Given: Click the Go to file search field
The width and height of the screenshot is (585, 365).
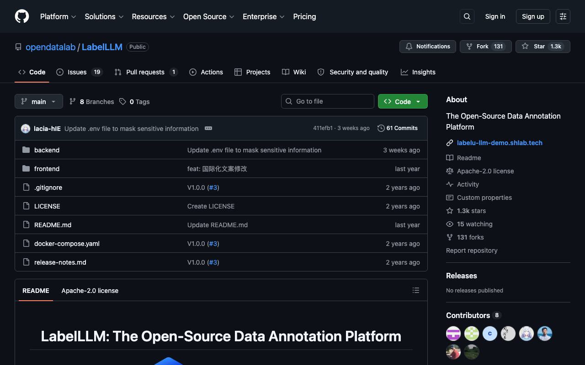Looking at the screenshot, I should click(x=328, y=101).
